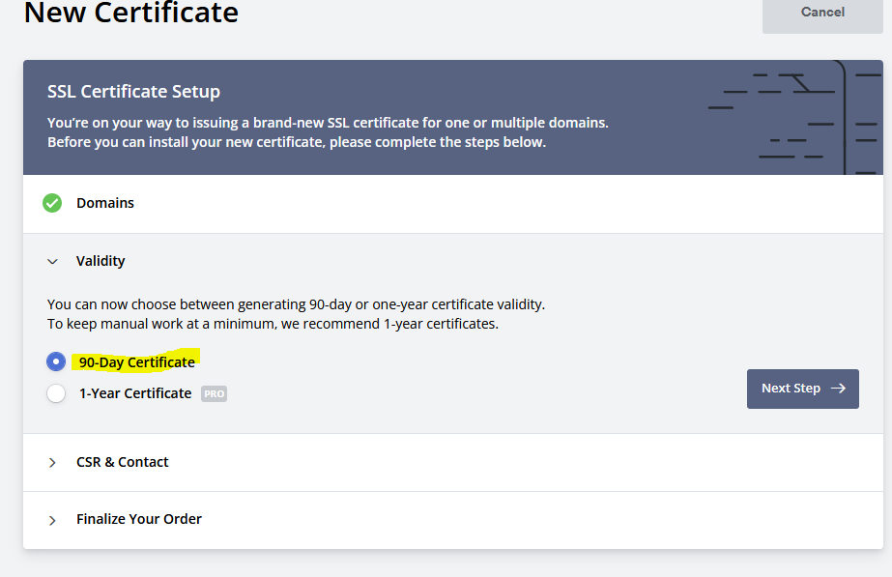Choose the 1-Year Certificate radio button
This screenshot has width=892, height=577.
[56, 393]
